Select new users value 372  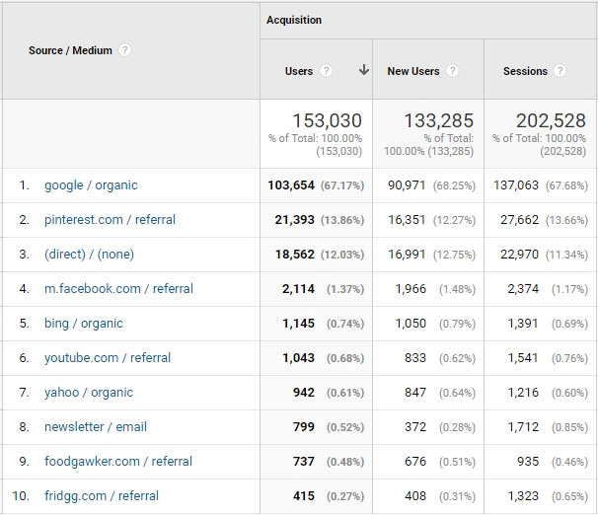[x=415, y=427]
